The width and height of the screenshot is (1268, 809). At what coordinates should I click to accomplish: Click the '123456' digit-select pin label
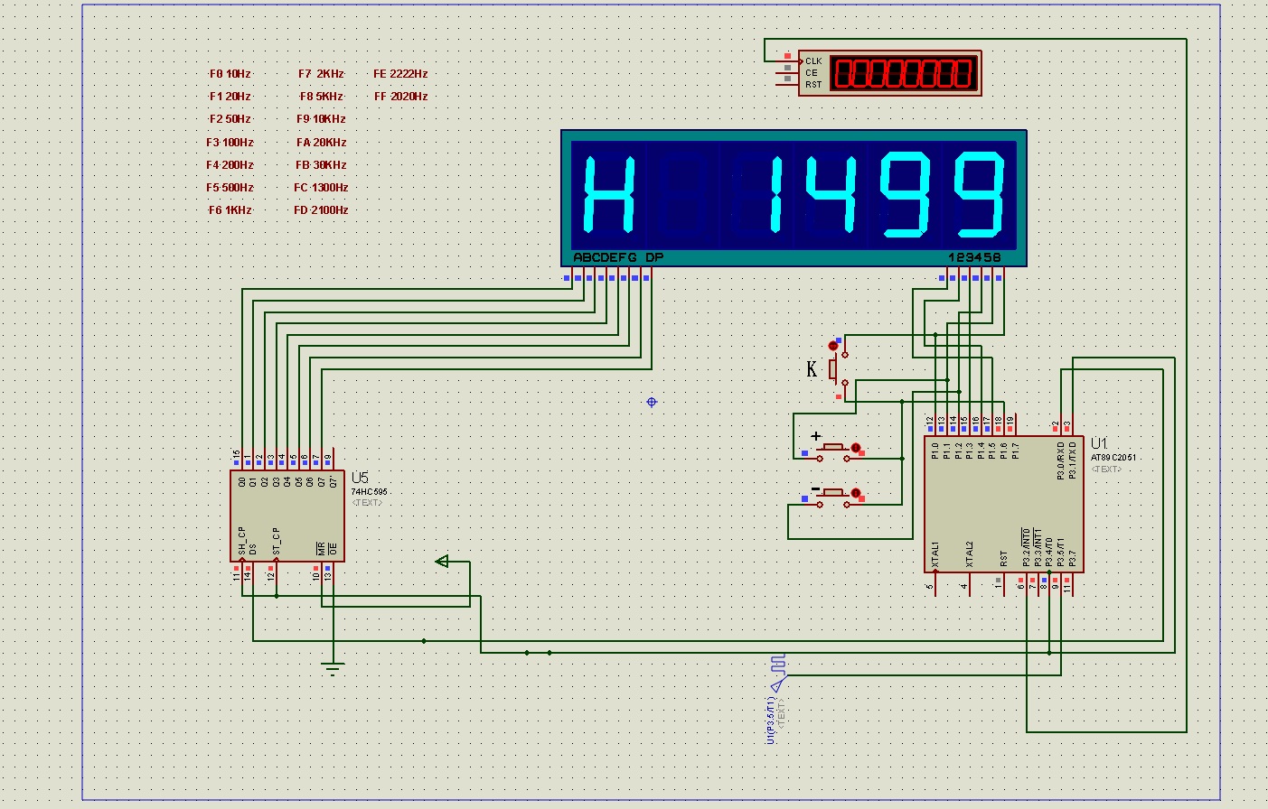(974, 257)
